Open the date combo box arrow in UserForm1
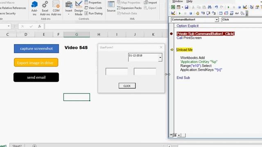262x147 pixels. (160, 57)
